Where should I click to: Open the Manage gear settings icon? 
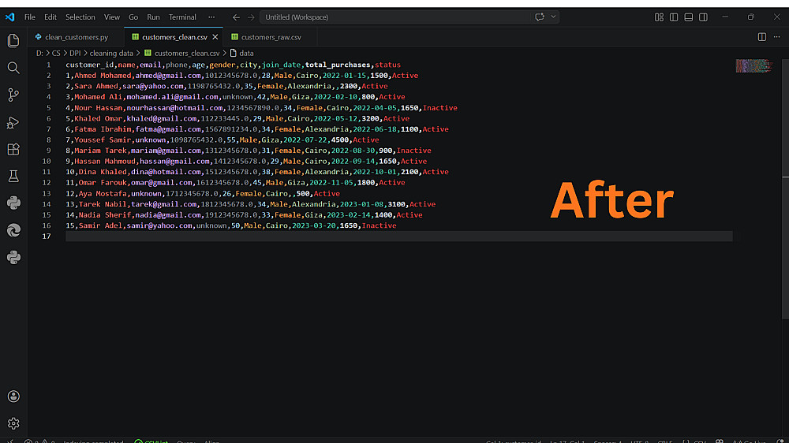pos(13,423)
